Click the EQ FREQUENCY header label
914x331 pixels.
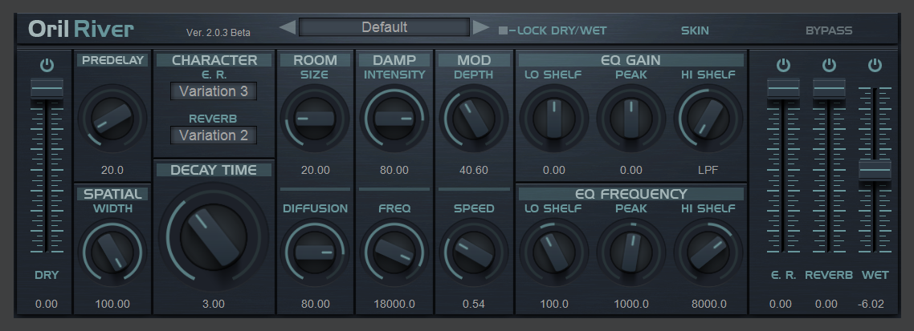pyautogui.click(x=630, y=193)
